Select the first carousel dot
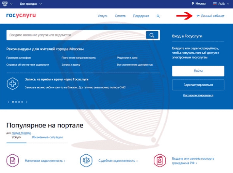 13,102
